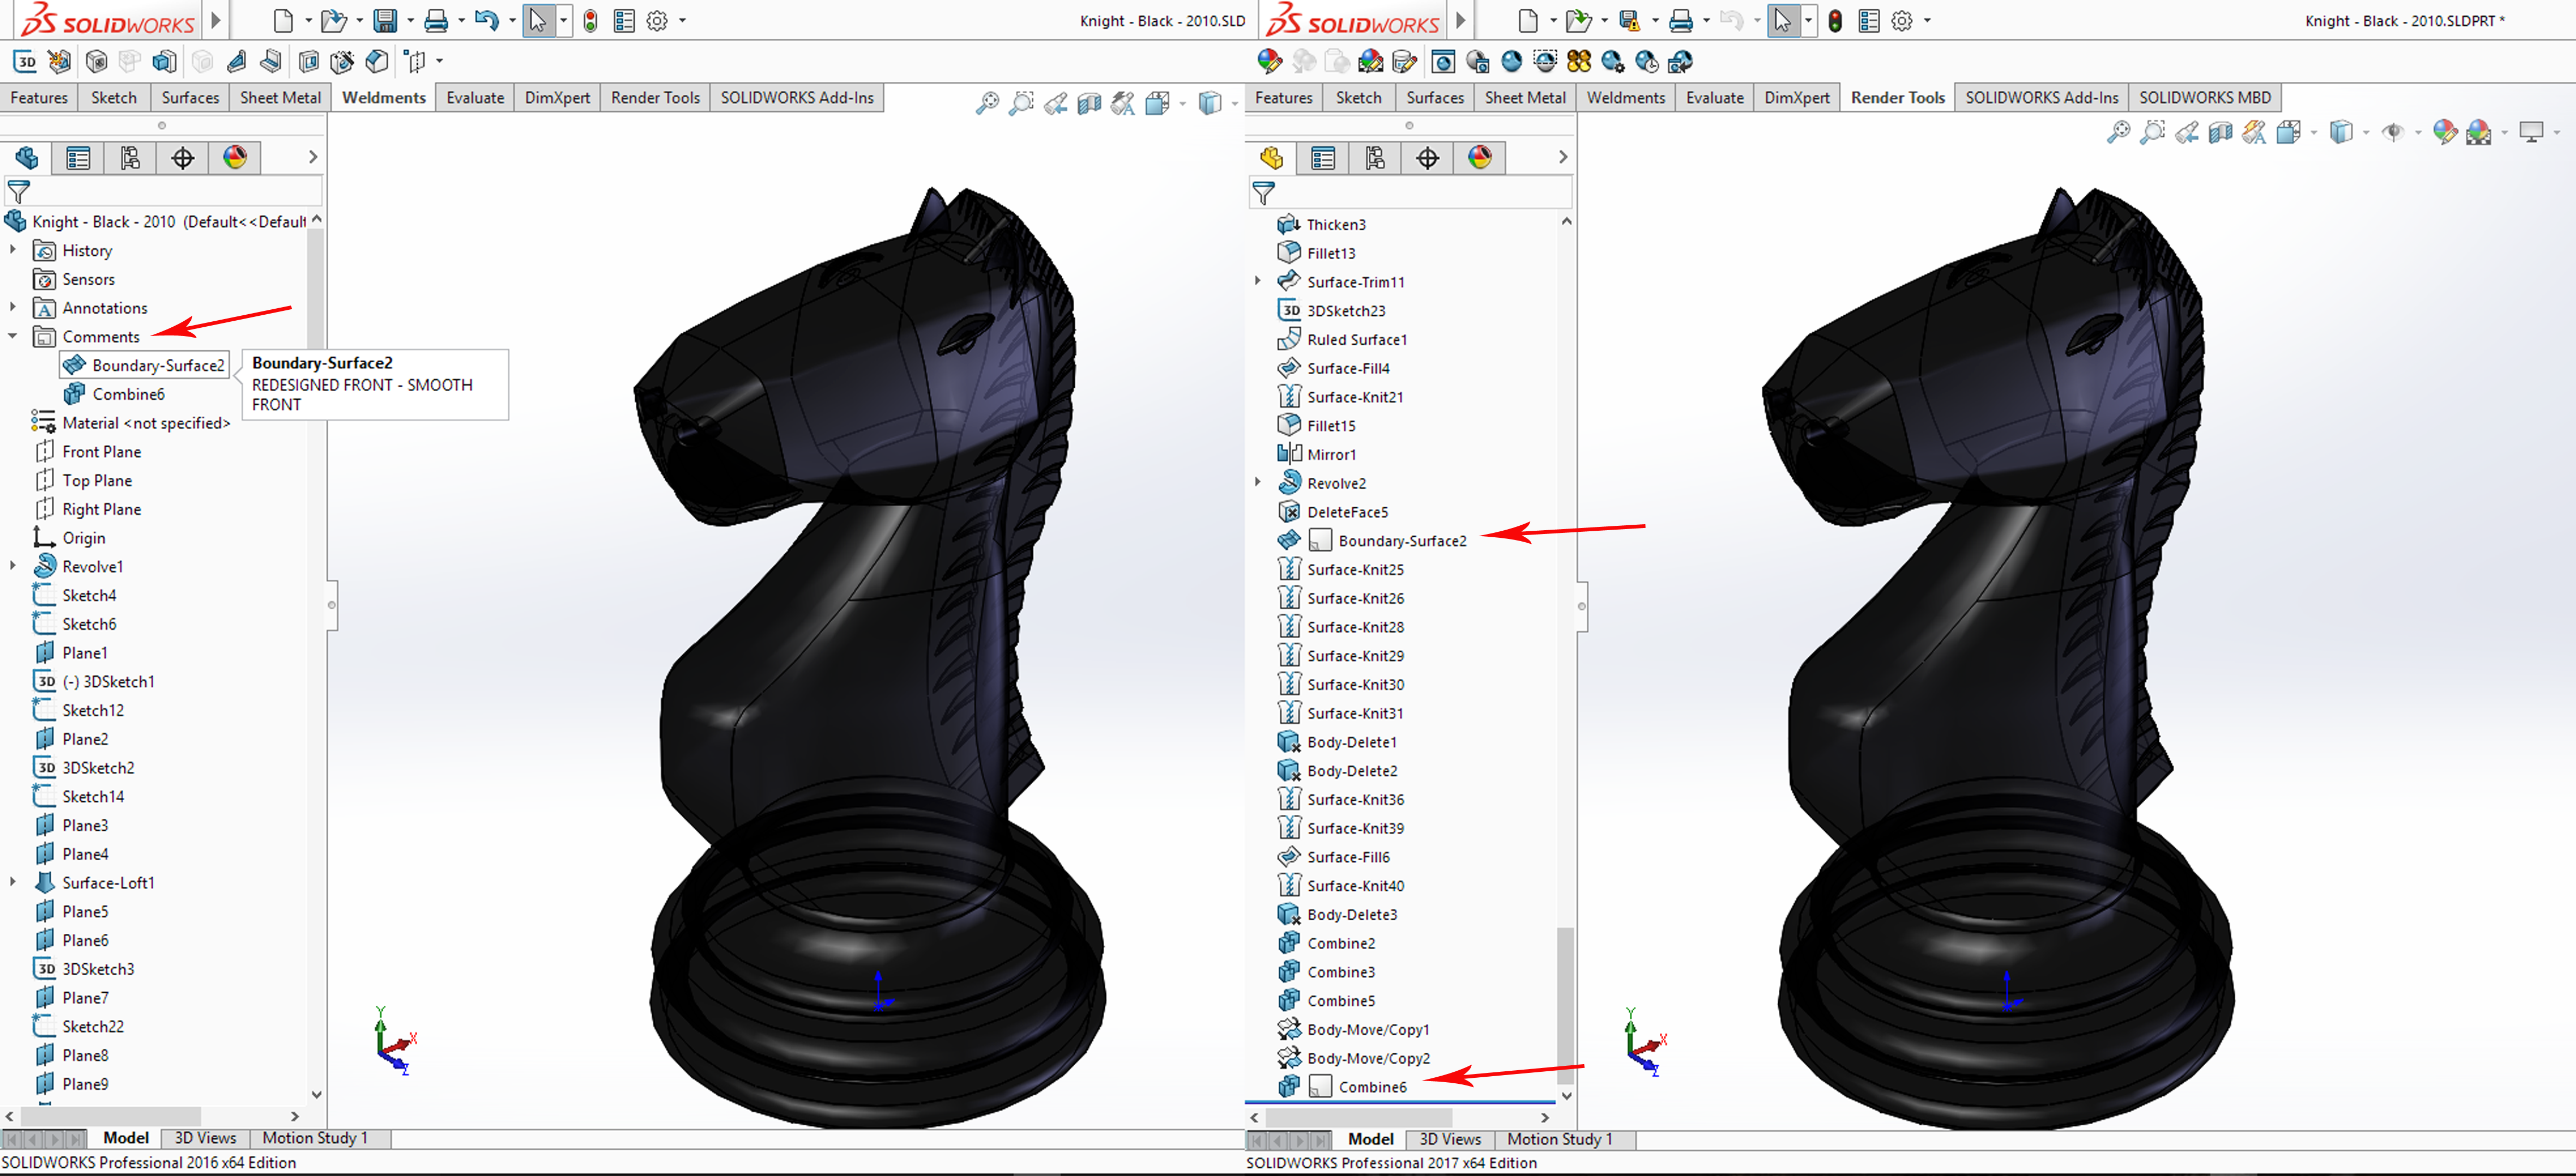Start a 3D Sketch from the Weldments toolbar

26,62
